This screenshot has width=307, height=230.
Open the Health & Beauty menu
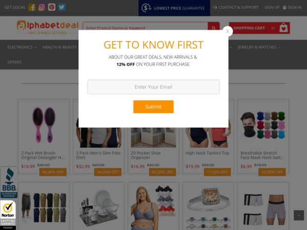pos(60,47)
